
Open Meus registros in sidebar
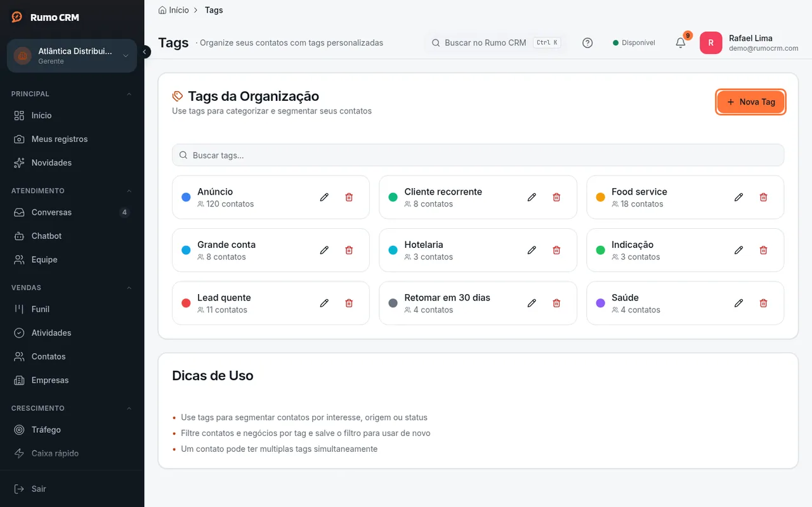[x=72, y=139]
